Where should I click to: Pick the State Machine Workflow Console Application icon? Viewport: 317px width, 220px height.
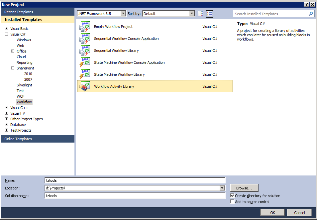tap(85, 62)
